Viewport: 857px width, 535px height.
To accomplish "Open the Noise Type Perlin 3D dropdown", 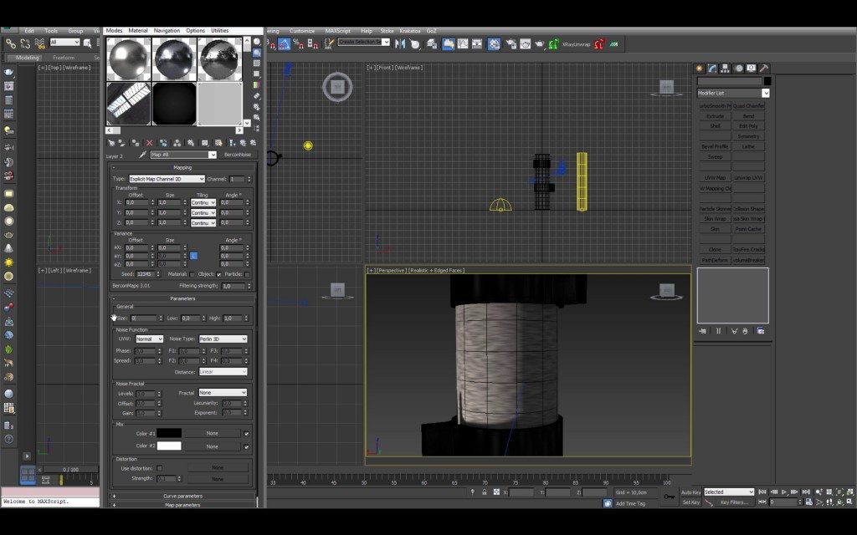I will click(223, 339).
